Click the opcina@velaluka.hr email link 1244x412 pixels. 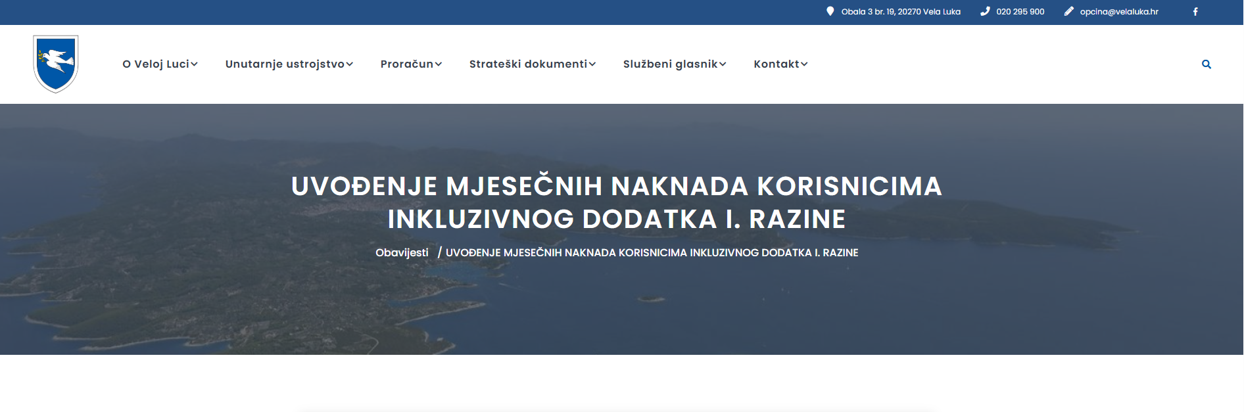point(1119,12)
